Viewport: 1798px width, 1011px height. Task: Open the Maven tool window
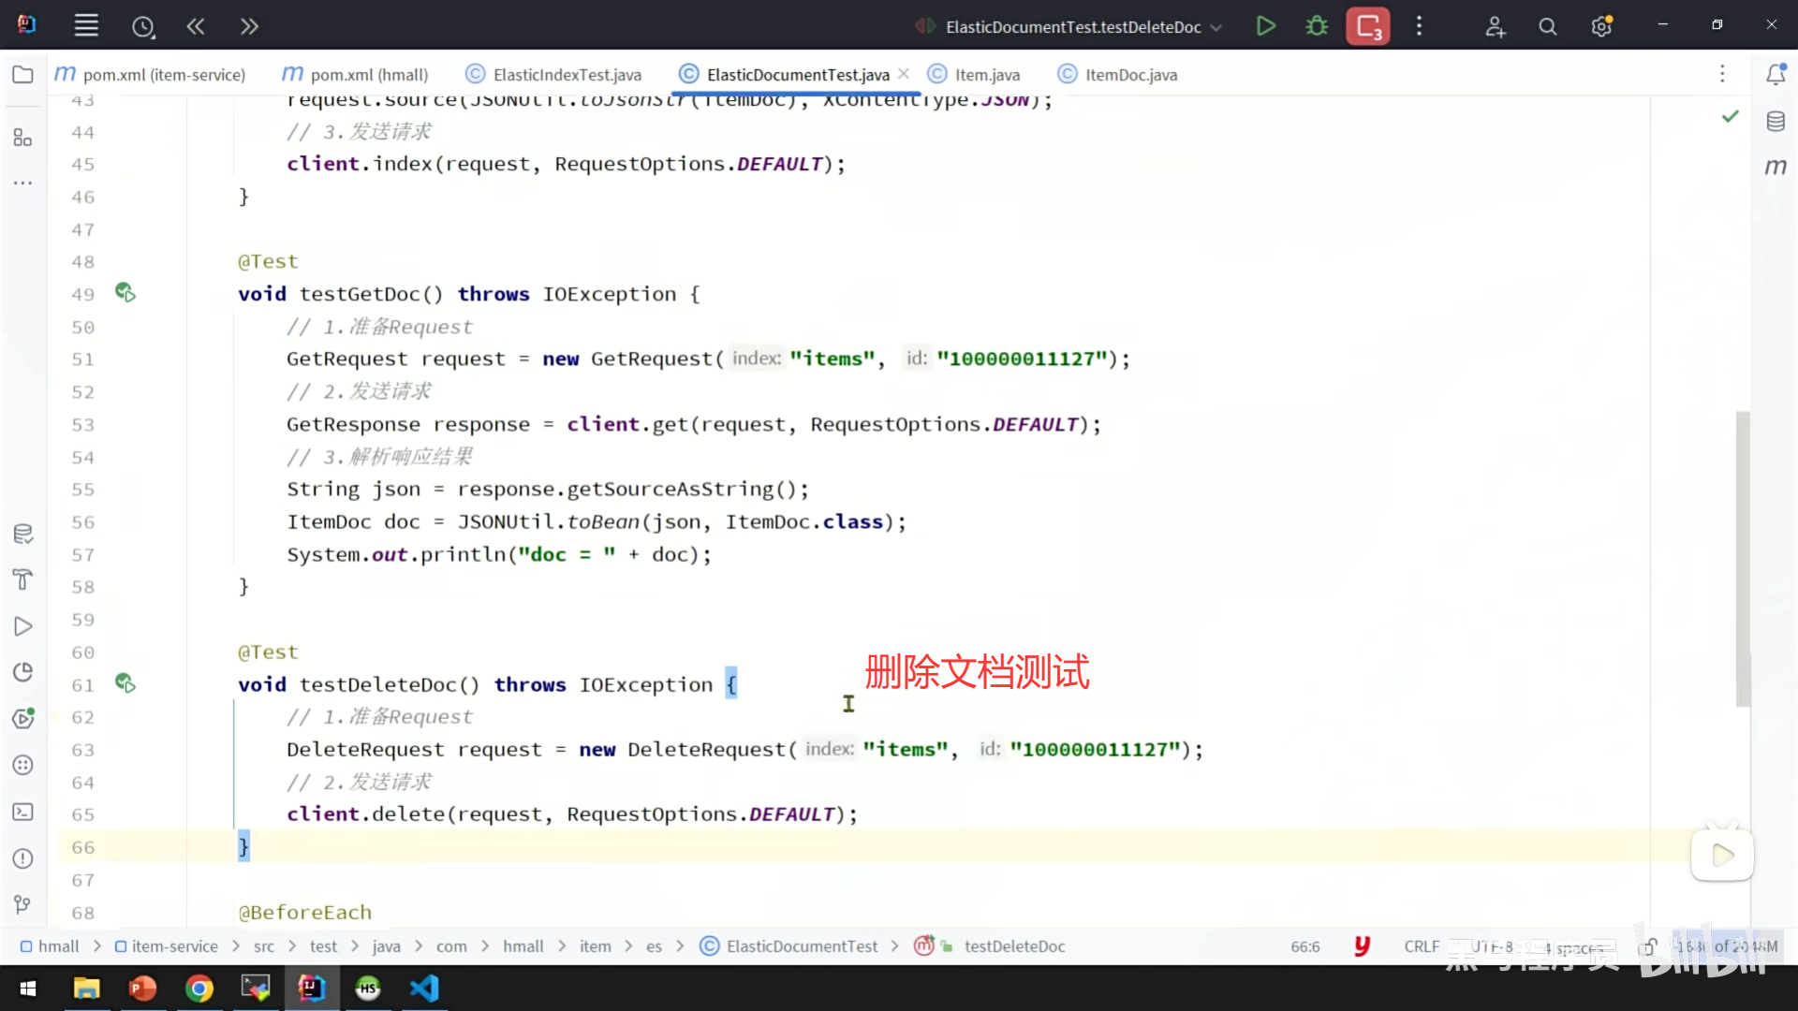(1776, 168)
